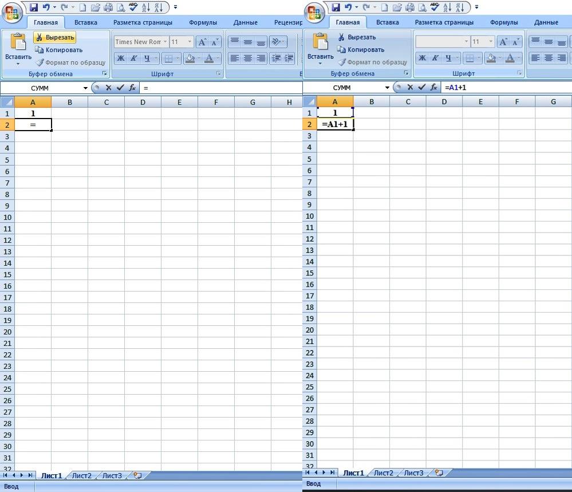Expand the СУММ name box dropdown in the left window

click(x=86, y=88)
